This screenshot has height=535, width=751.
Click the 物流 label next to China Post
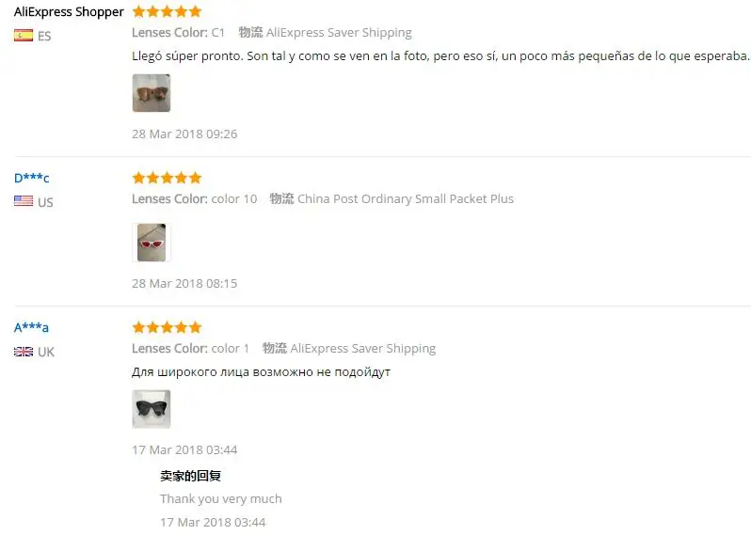coord(281,198)
